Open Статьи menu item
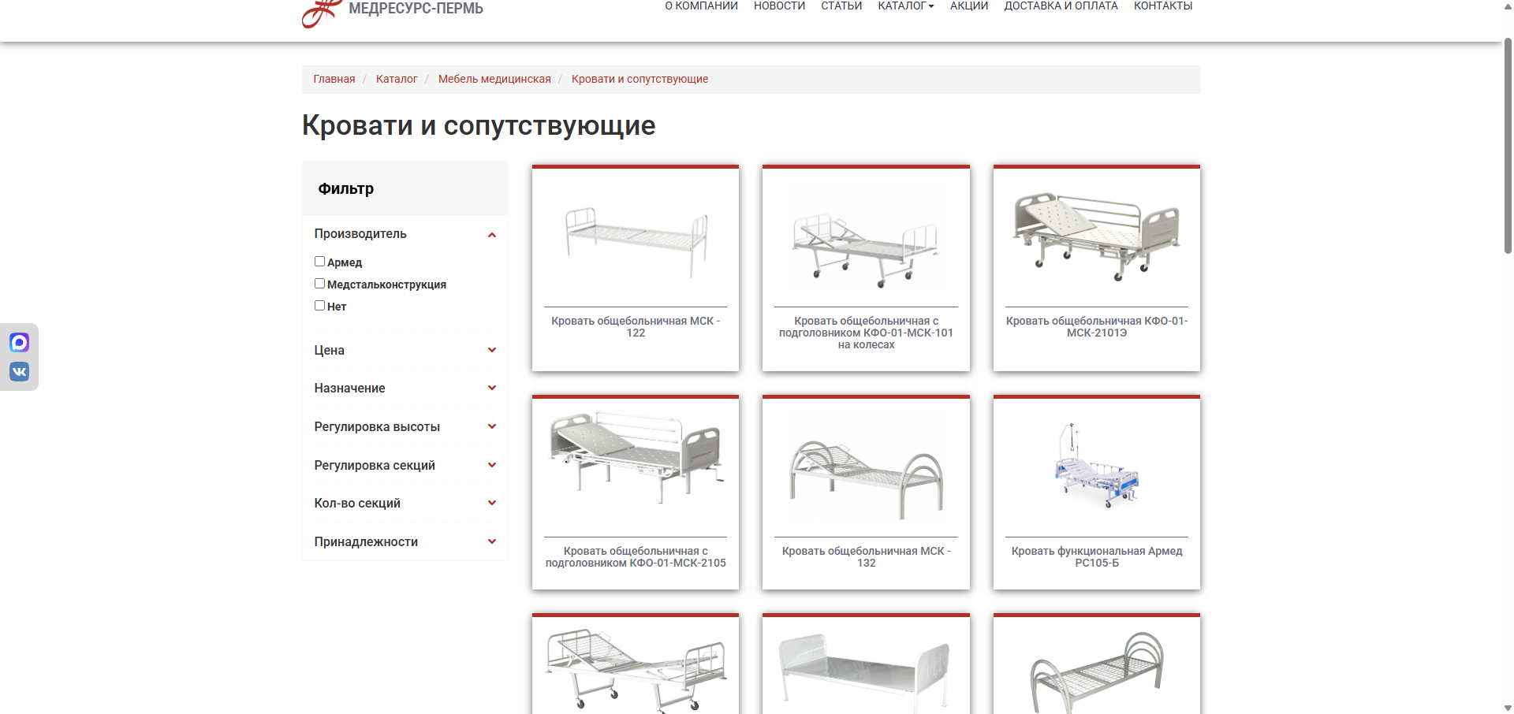The image size is (1514, 714). (841, 6)
